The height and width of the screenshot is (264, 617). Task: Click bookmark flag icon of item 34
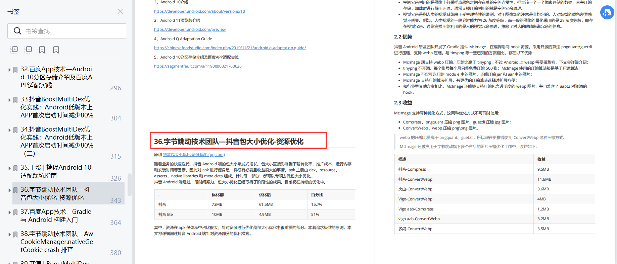pos(15,130)
